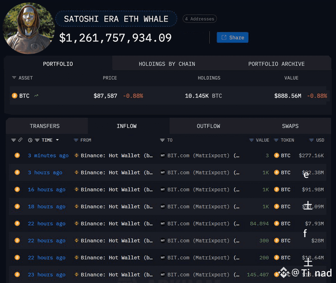Open the BTC price chart trend icon

point(36,96)
